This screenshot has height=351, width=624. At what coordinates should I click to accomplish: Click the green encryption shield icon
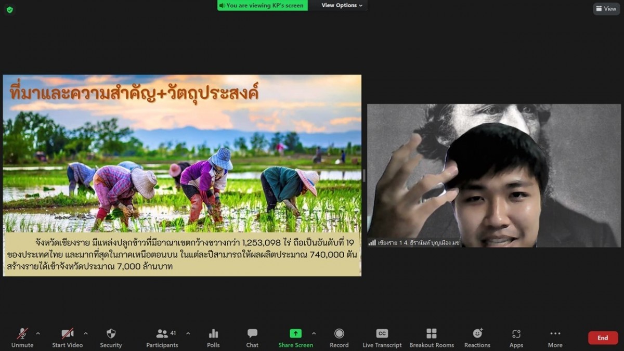[x=10, y=10]
